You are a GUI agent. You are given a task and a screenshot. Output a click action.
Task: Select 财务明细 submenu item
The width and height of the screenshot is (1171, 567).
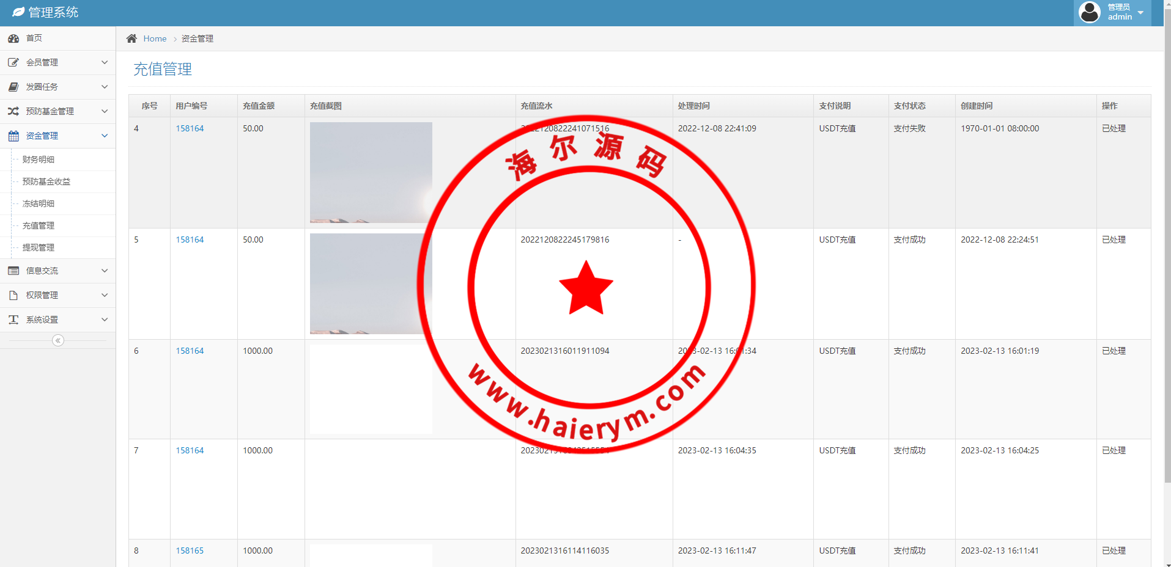click(39, 159)
